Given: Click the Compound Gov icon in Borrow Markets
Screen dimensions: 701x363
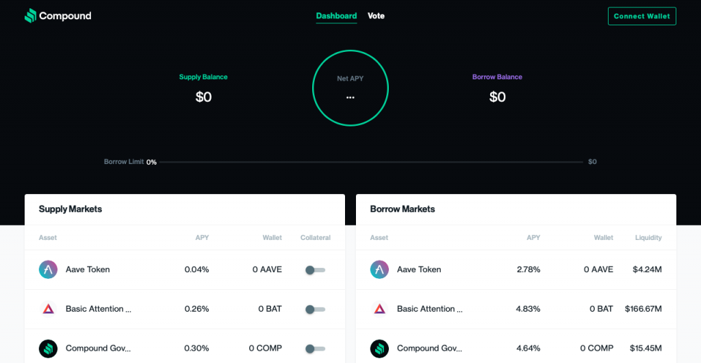Looking at the screenshot, I should click(x=379, y=348).
